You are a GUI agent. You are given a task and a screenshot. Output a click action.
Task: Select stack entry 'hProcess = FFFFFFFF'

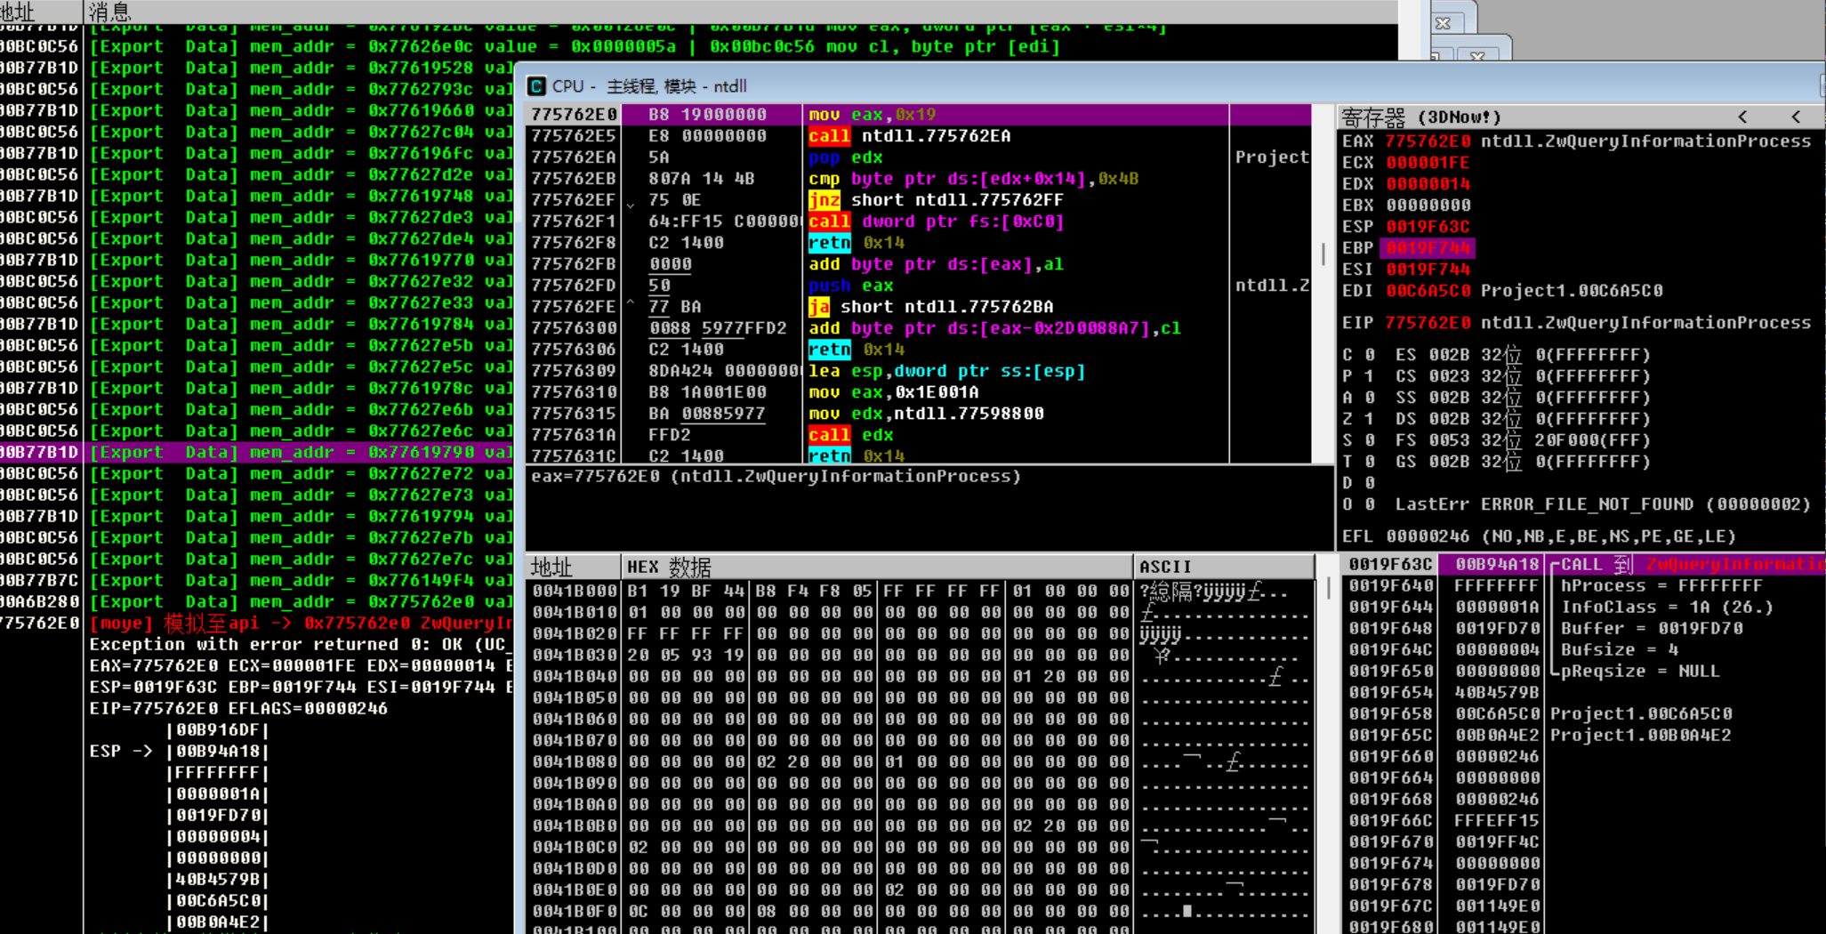pos(1661,585)
